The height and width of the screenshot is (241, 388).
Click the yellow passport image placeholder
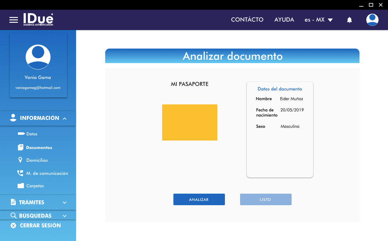pyautogui.click(x=190, y=122)
